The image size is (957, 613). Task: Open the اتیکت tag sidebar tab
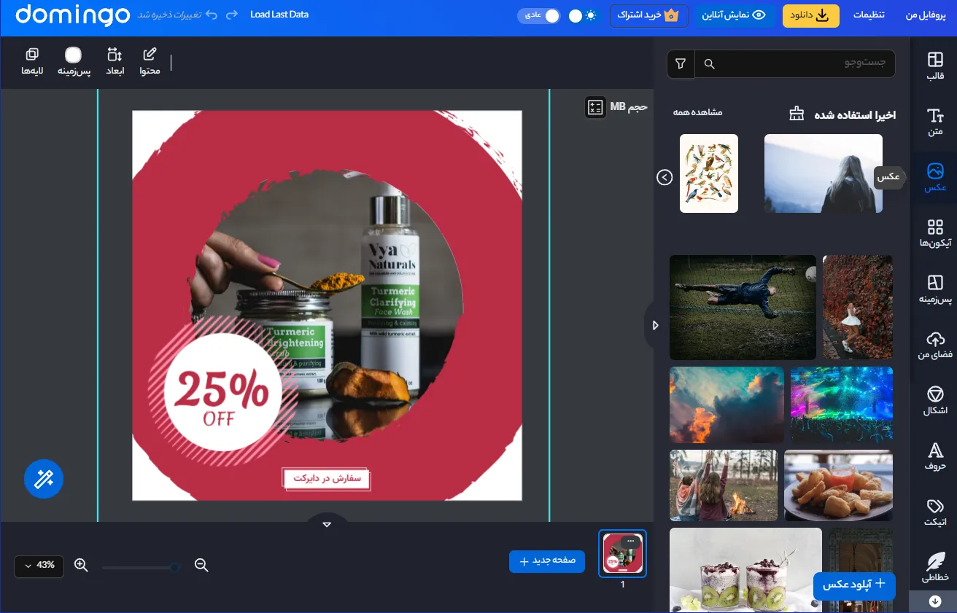935,512
